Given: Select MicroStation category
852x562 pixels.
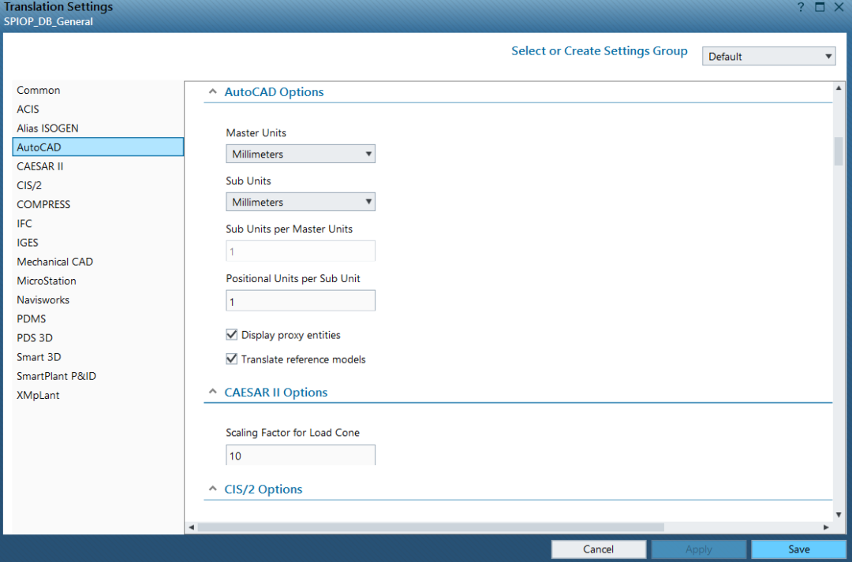Looking at the screenshot, I should pyautogui.click(x=98, y=281).
